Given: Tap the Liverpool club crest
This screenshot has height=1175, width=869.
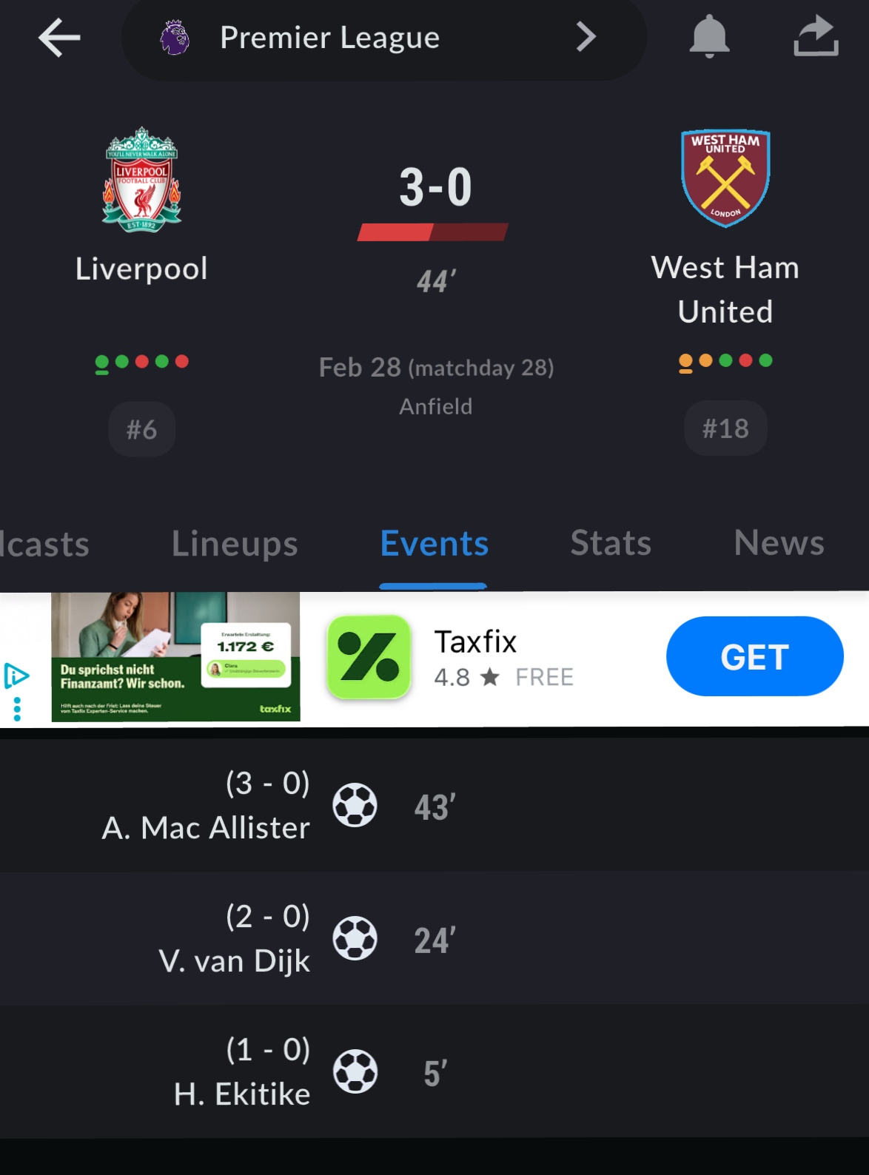Looking at the screenshot, I should [141, 180].
